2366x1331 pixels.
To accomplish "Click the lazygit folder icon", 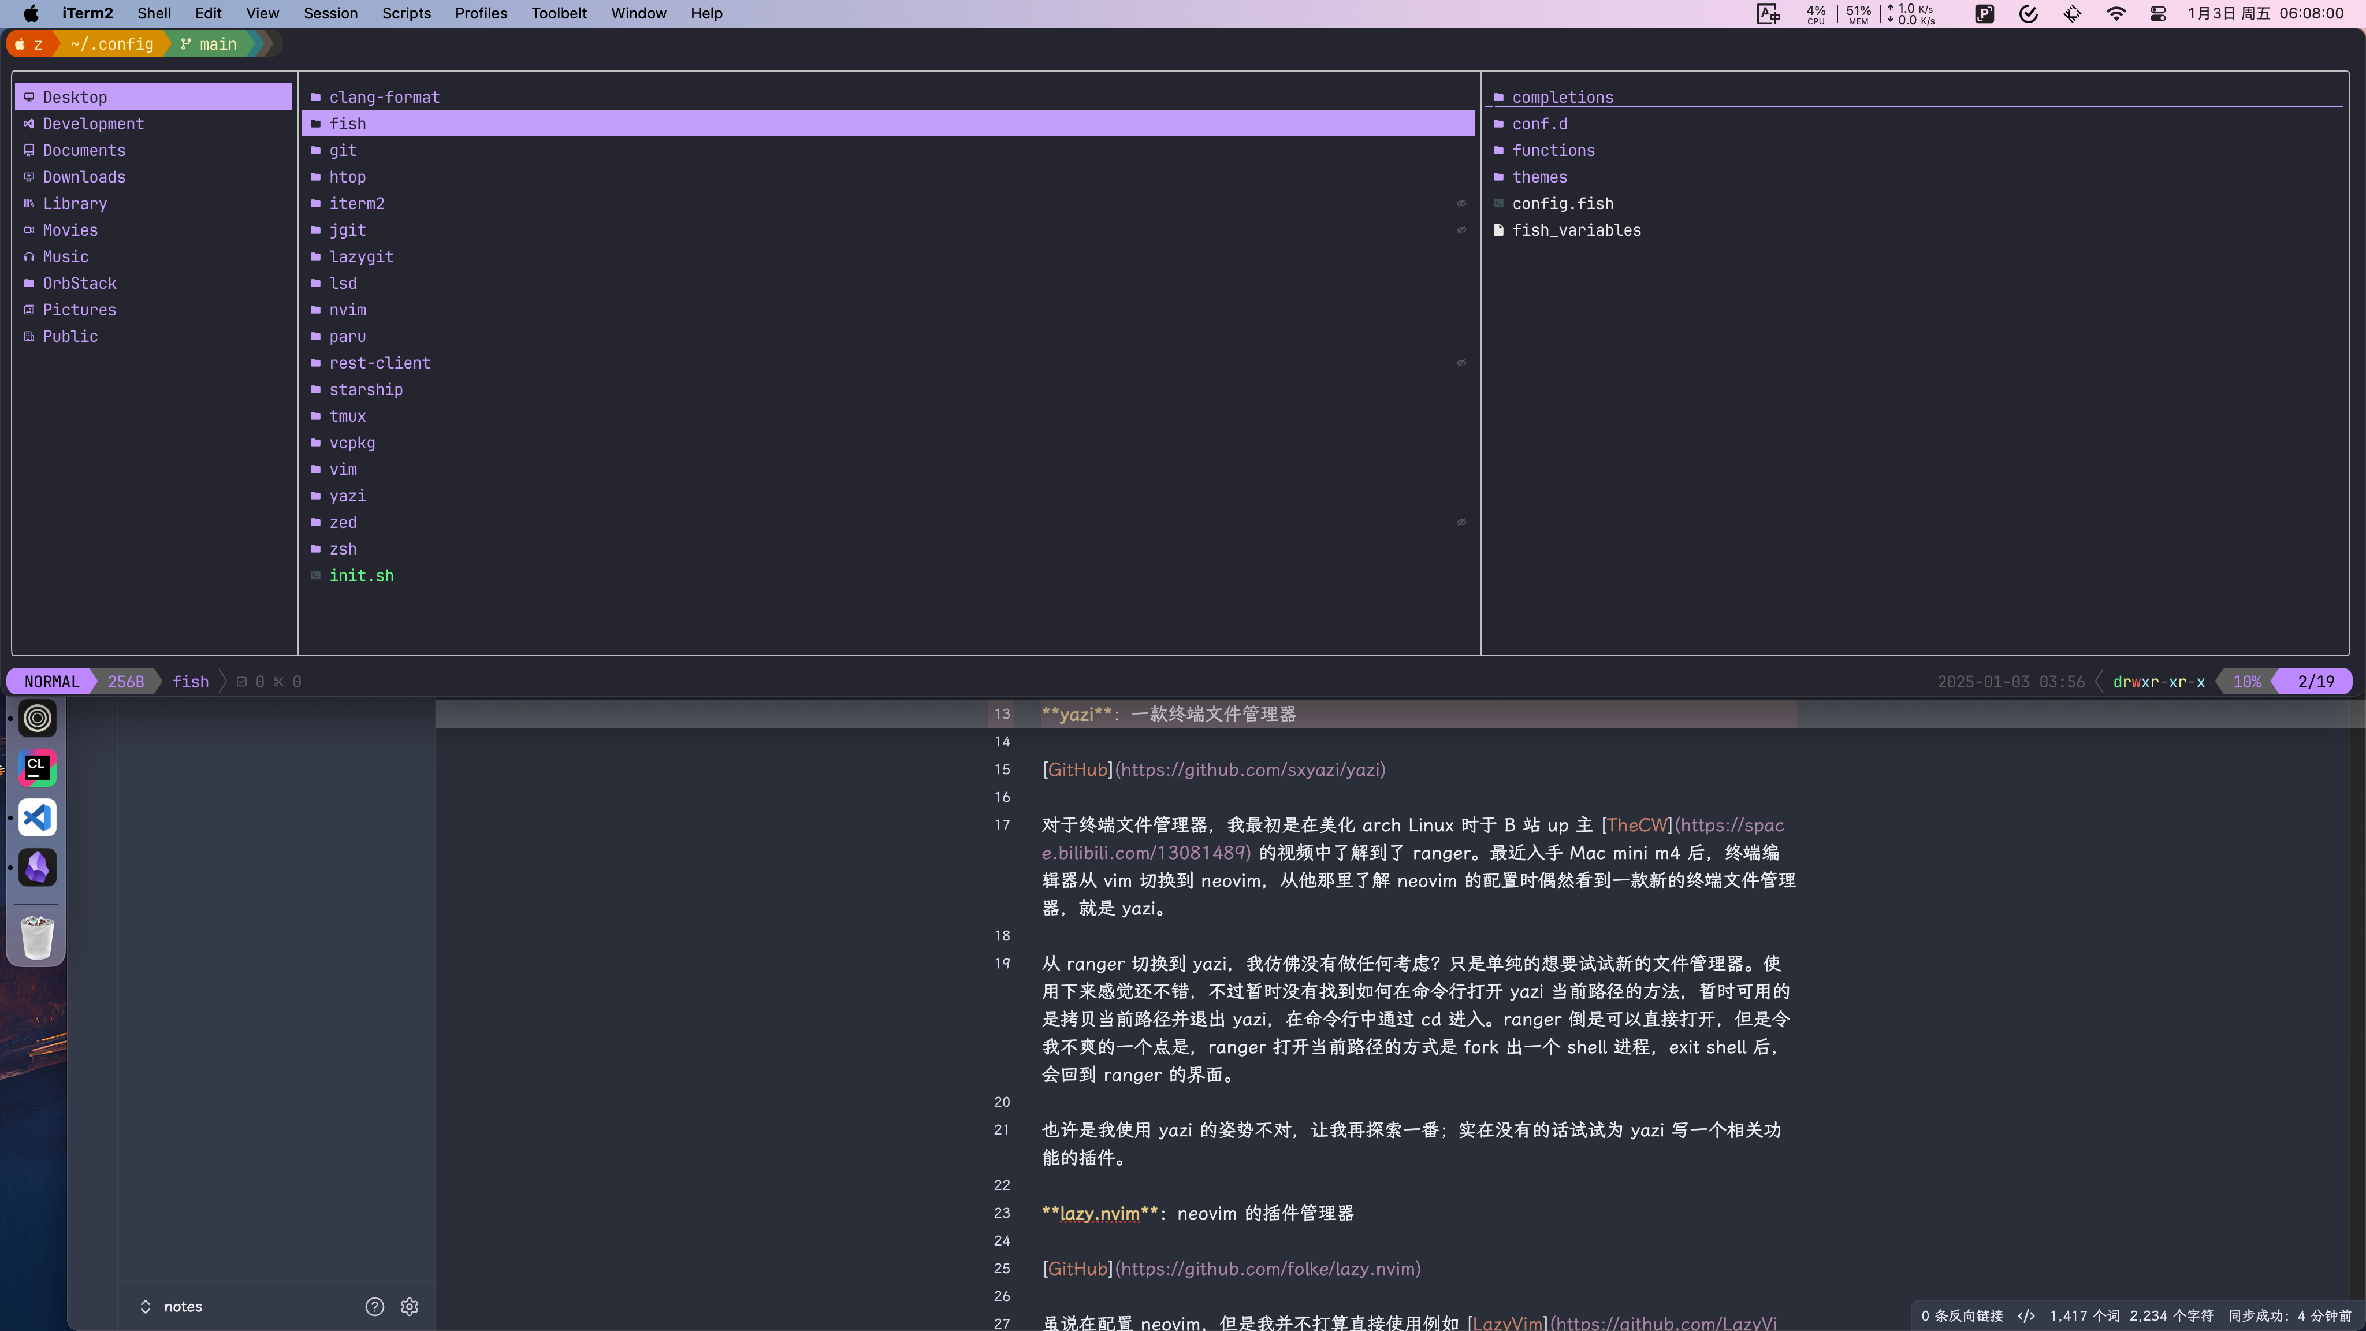I will [315, 256].
